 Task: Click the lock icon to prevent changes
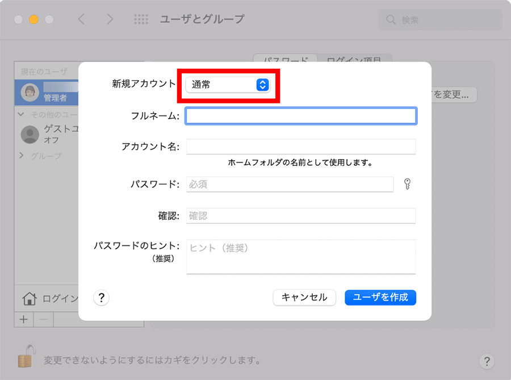click(x=24, y=355)
